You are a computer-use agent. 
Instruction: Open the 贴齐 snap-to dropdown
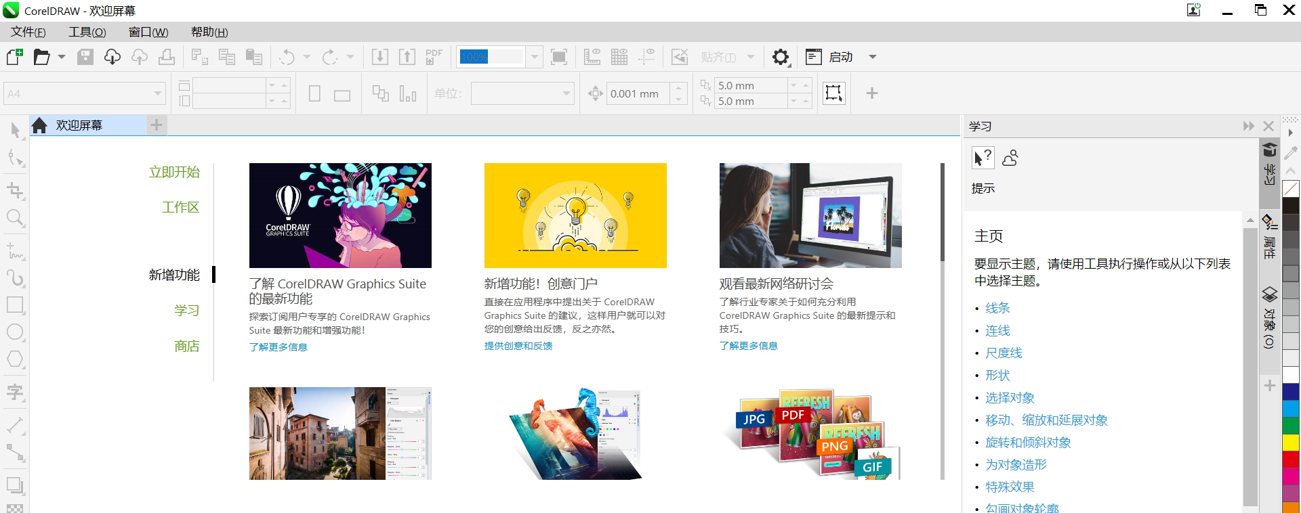pyautogui.click(x=751, y=57)
